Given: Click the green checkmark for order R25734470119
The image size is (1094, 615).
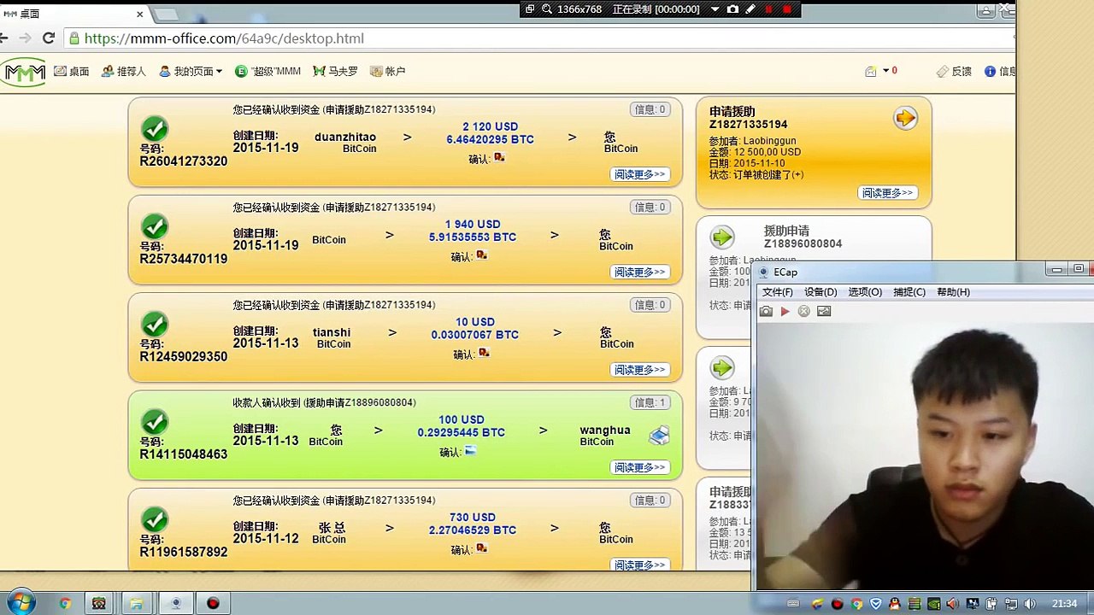Looking at the screenshot, I should pos(154,227).
